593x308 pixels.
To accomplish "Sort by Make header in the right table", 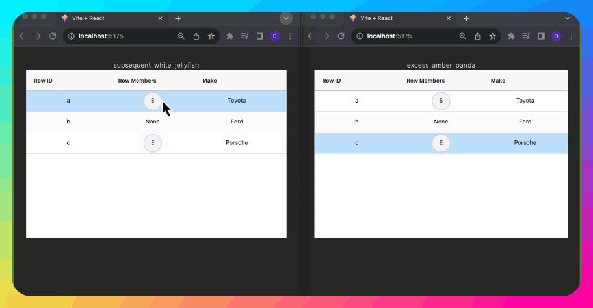I will coord(497,81).
